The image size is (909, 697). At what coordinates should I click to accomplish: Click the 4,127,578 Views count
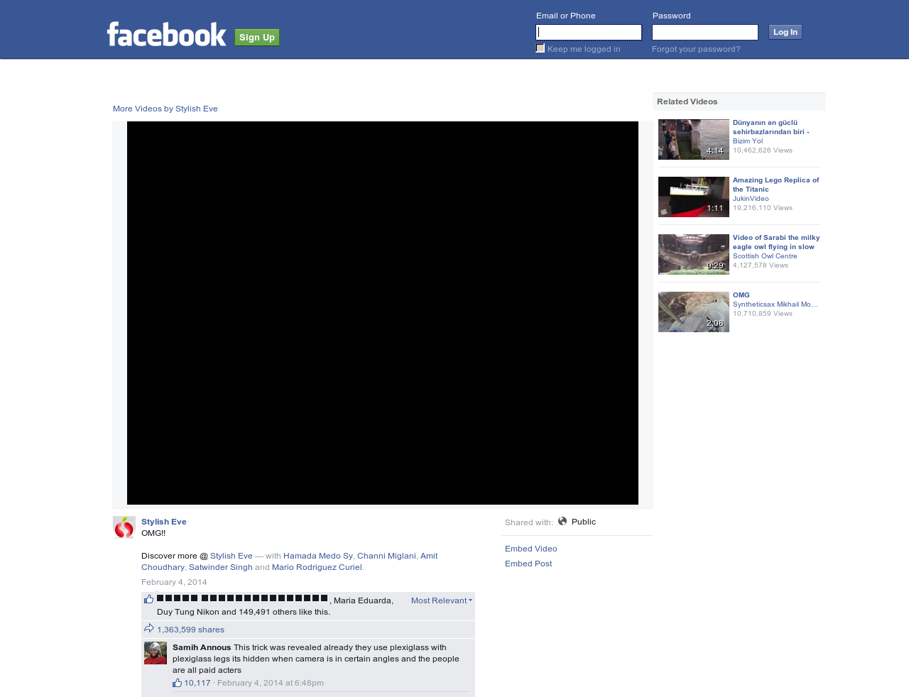[x=761, y=265]
